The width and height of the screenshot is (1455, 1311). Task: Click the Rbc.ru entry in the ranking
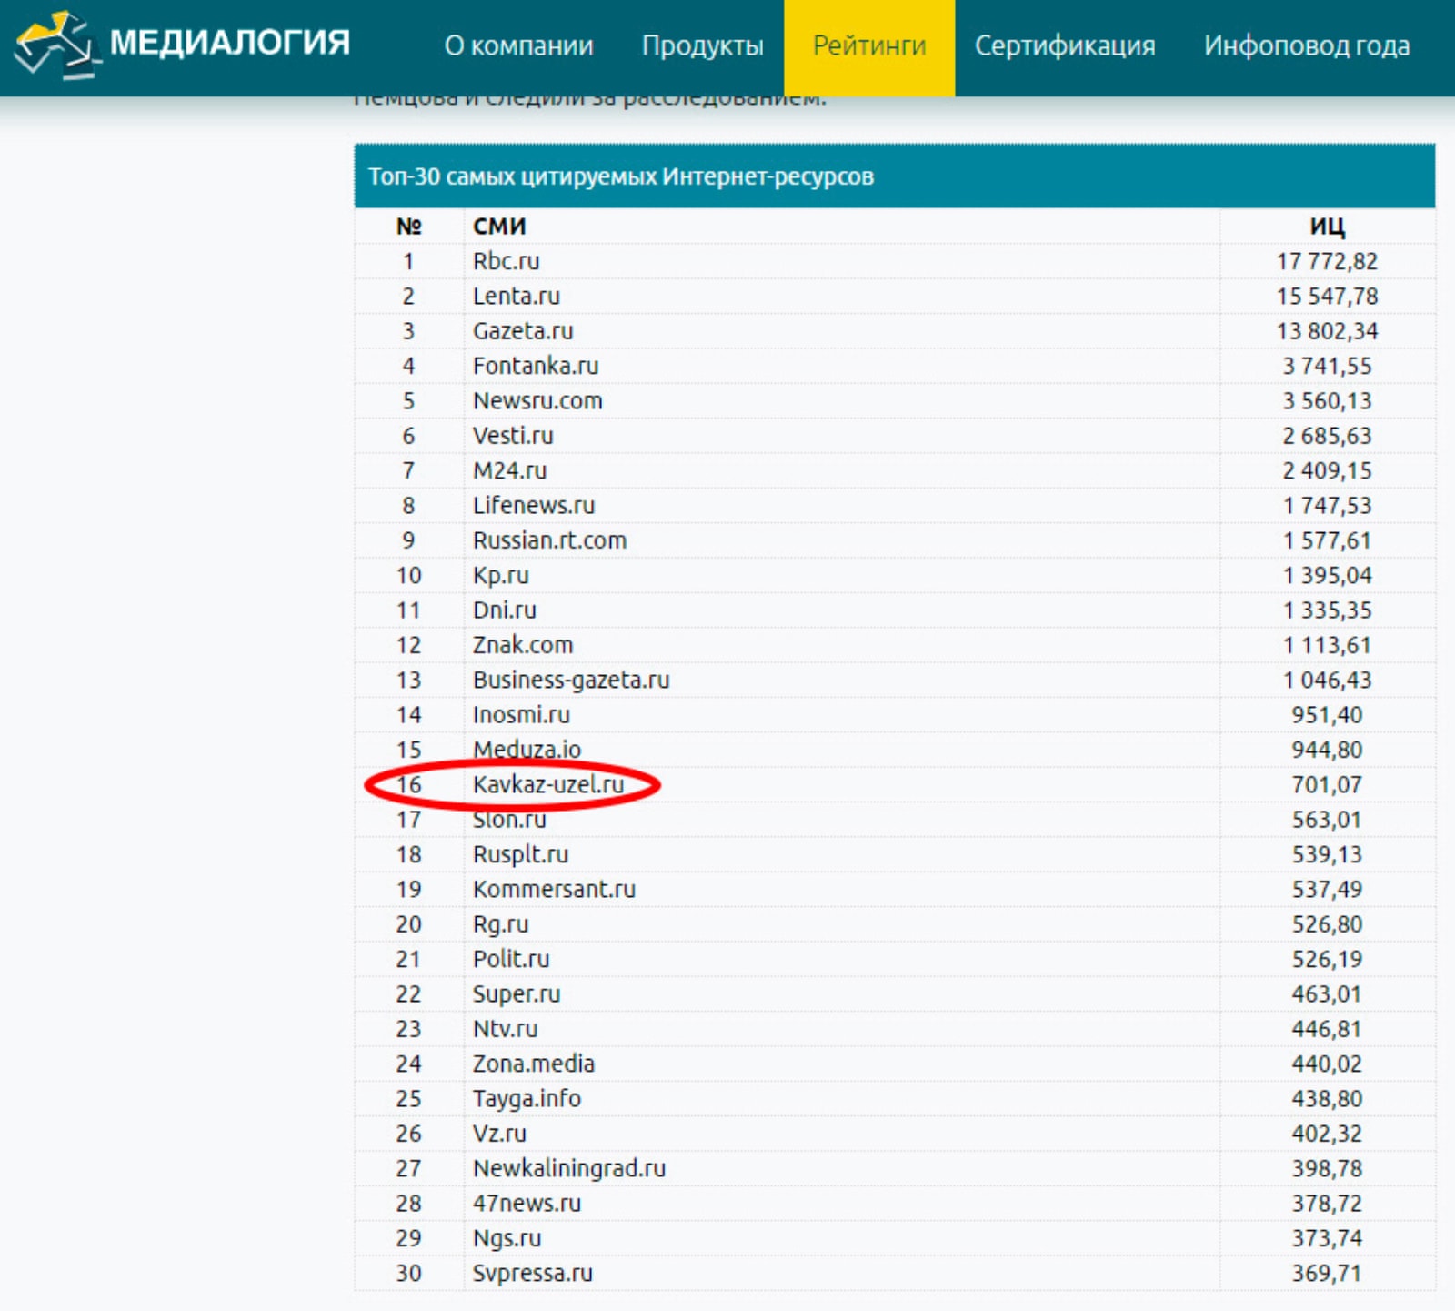tap(506, 261)
